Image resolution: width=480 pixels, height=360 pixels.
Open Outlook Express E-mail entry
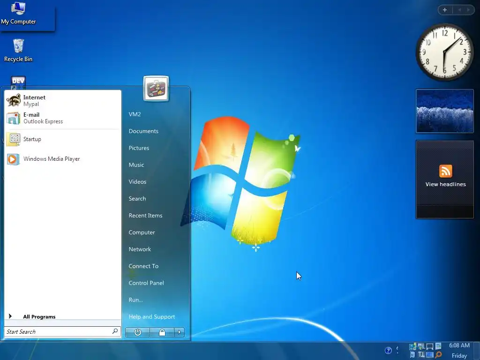[63, 118]
